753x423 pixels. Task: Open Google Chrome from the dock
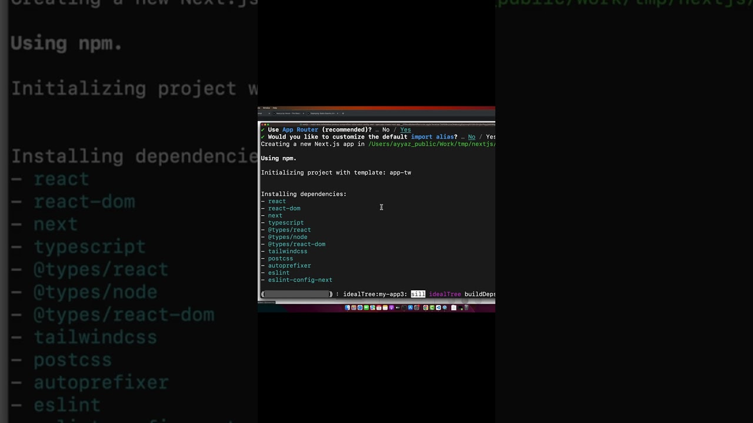coord(425,307)
